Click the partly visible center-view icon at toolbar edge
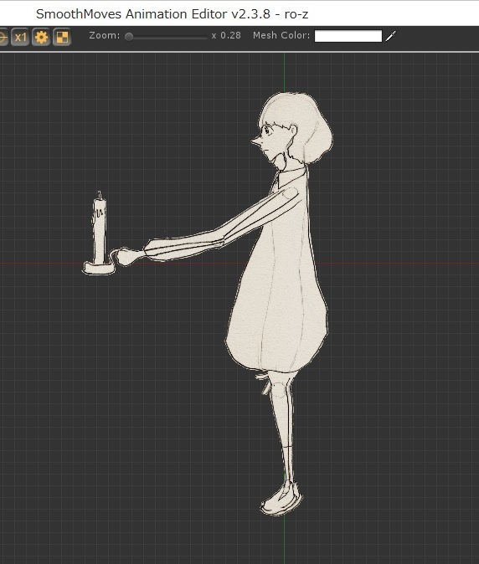The image size is (479, 564). pos(3,37)
